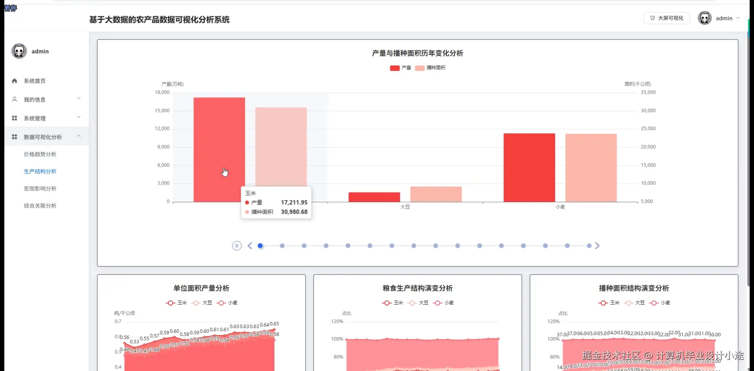The height and width of the screenshot is (371, 754).
Task: Collapse the 数据可视化分析 submenu chevron
Action: click(79, 136)
